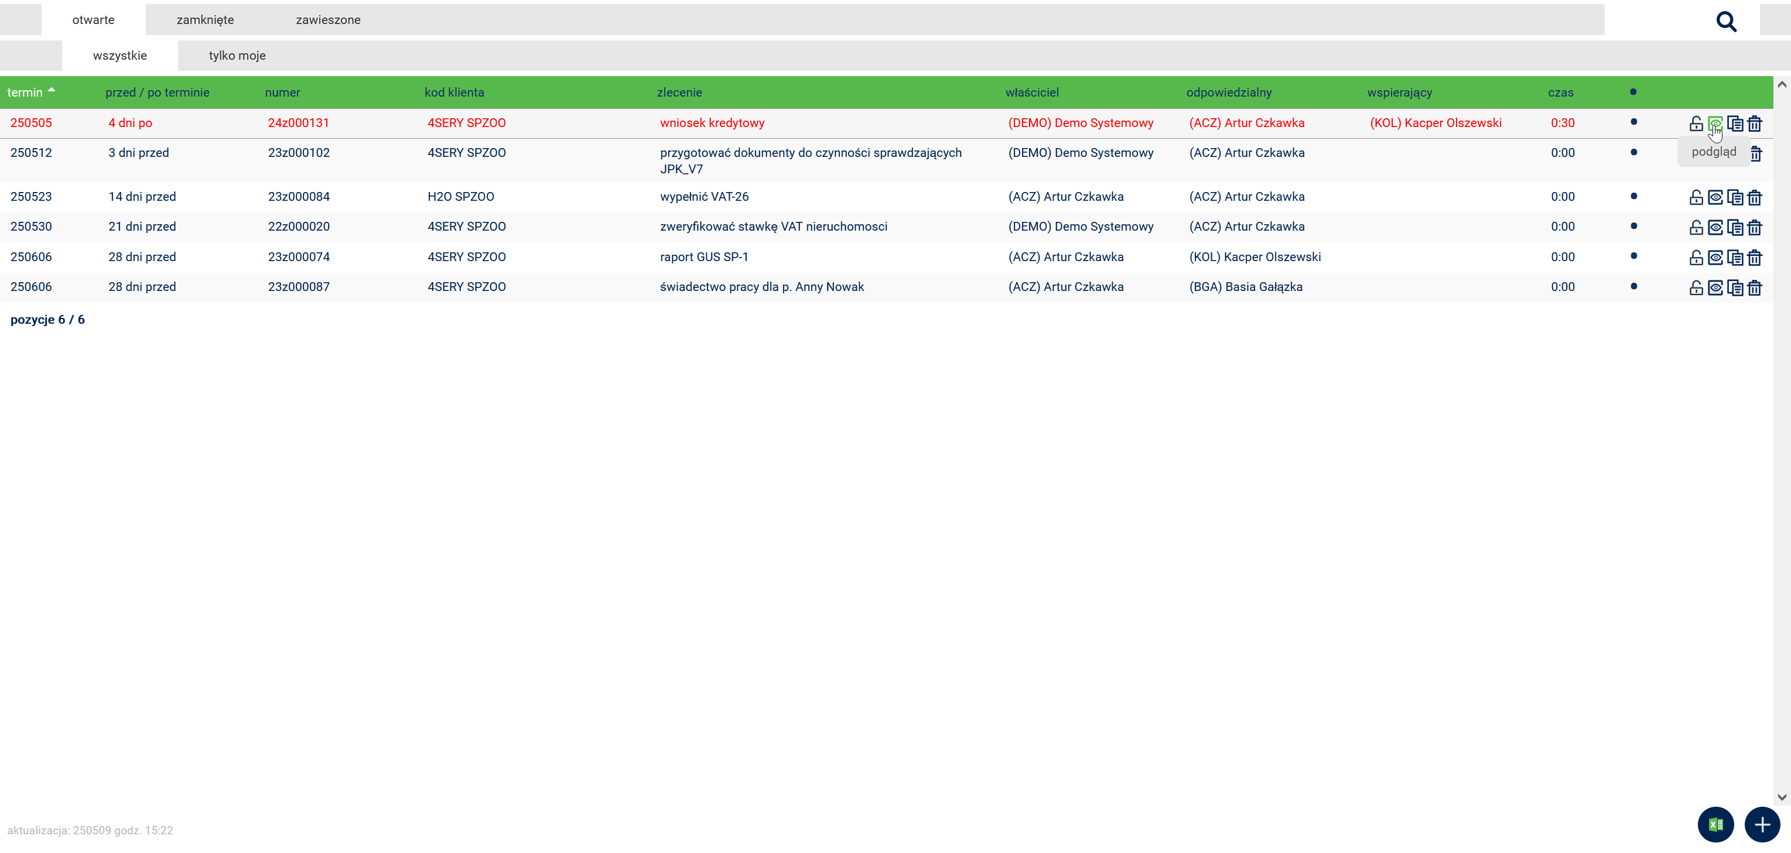1791x853 pixels.
Task: Unlock order 24z000131 padlock icon
Action: [x=1696, y=124]
